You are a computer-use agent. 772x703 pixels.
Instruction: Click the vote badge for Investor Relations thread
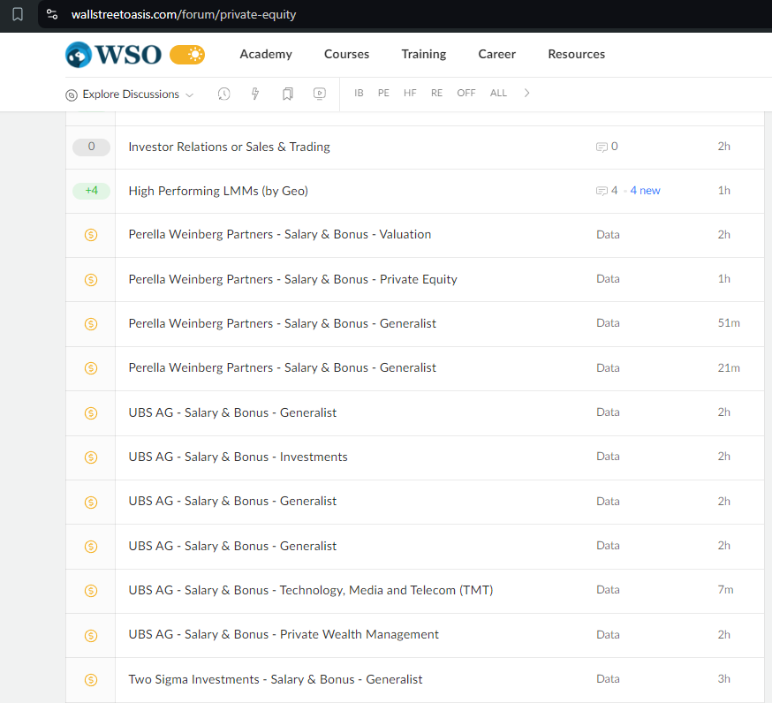click(91, 147)
